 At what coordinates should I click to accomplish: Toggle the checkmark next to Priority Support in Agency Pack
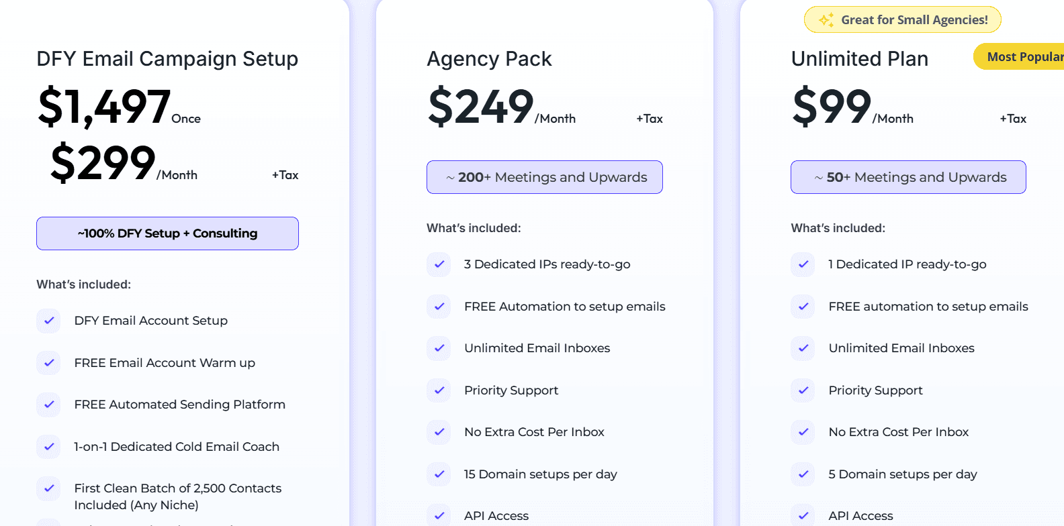(x=439, y=390)
